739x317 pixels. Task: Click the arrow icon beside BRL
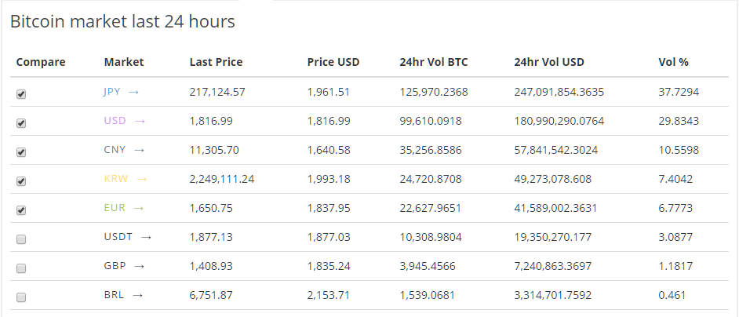[x=138, y=295]
